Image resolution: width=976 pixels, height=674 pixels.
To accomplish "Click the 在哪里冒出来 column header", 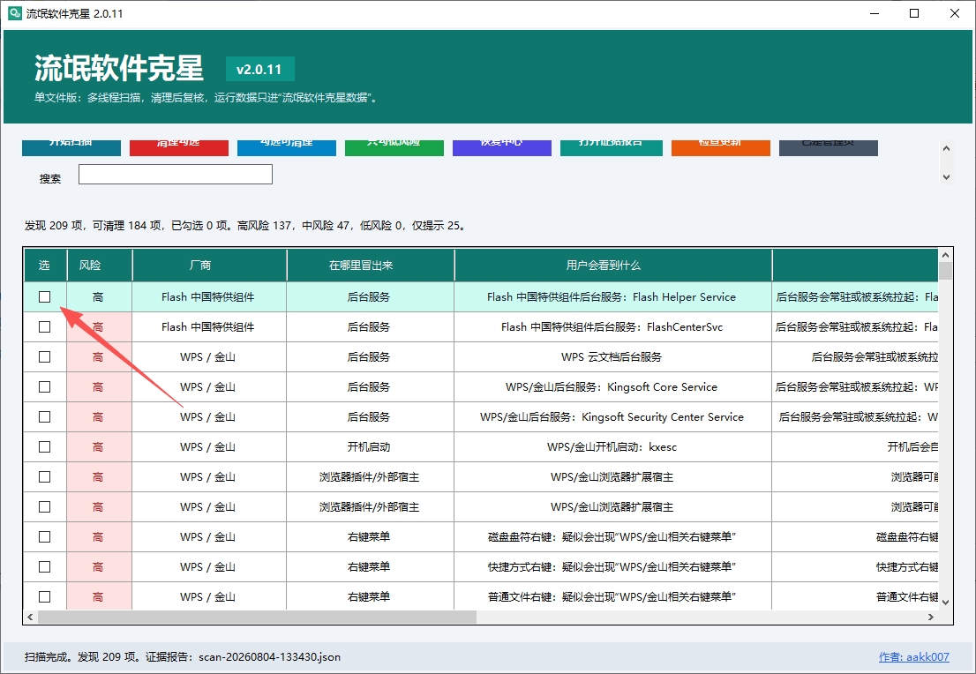I will 371,266.
